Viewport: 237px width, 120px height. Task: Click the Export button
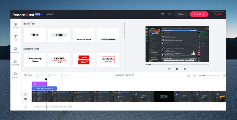click(199, 14)
